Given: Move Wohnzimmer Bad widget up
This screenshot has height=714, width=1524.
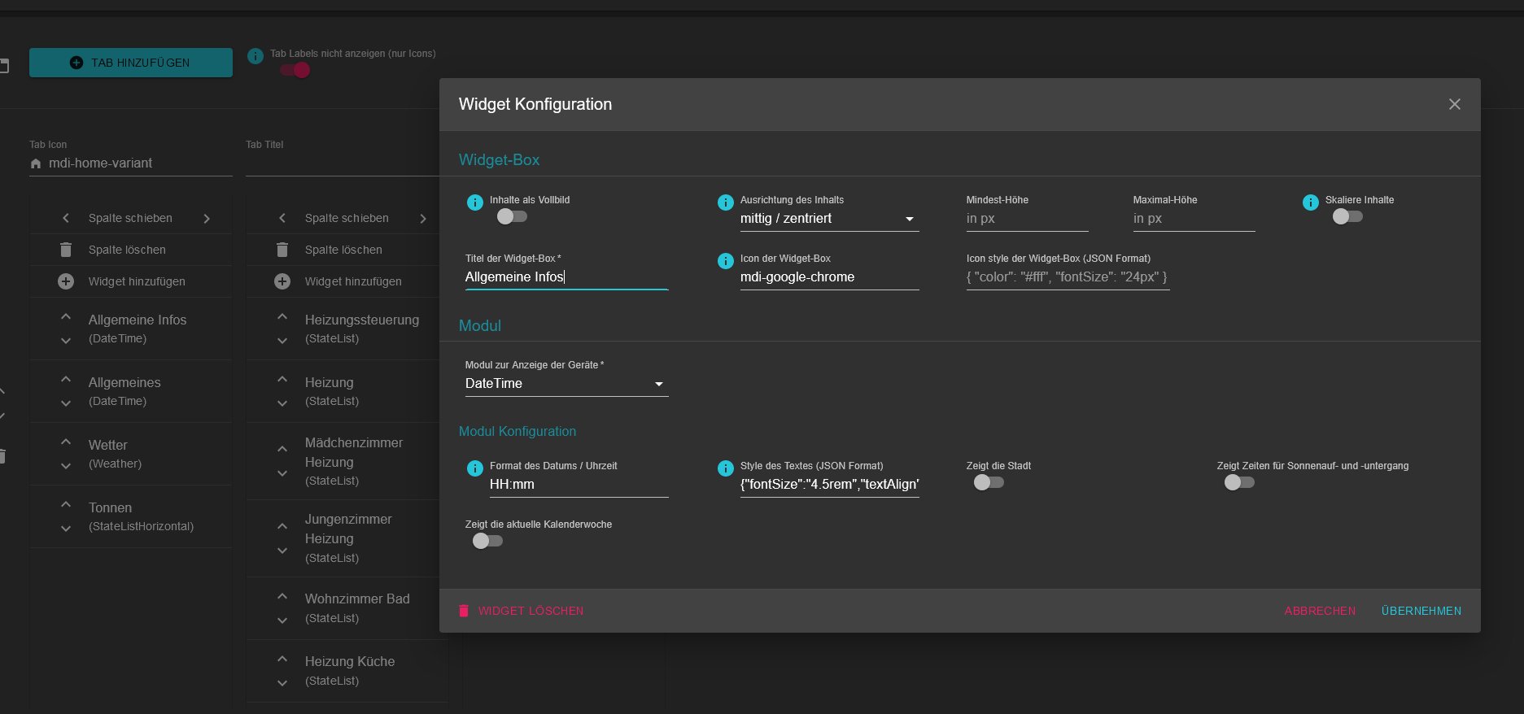Looking at the screenshot, I should tap(282, 596).
